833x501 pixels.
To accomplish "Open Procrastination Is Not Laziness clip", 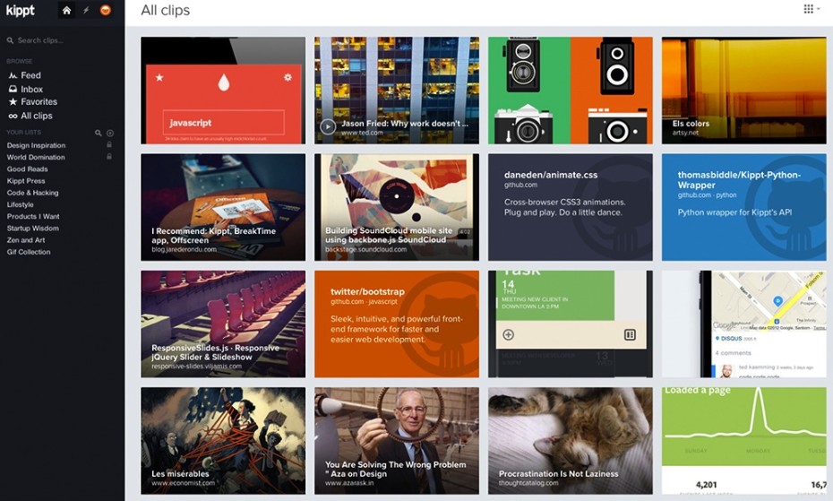I will [570, 441].
